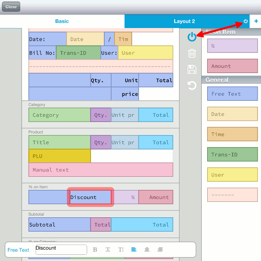Click the undo revert arrow icon
Viewport: 261px width, 261px height.
coord(192,85)
